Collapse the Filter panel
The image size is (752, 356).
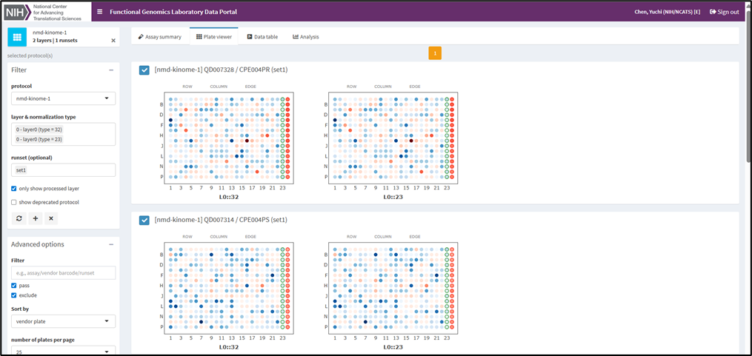point(110,70)
